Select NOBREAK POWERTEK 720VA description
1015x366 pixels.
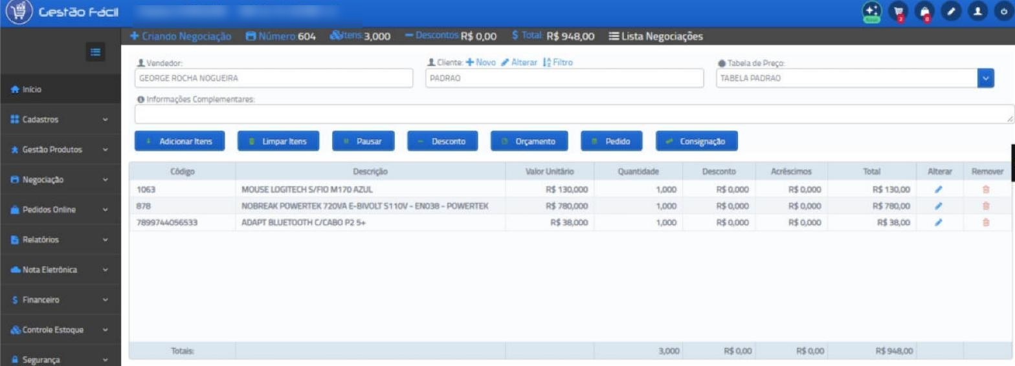[x=364, y=206]
